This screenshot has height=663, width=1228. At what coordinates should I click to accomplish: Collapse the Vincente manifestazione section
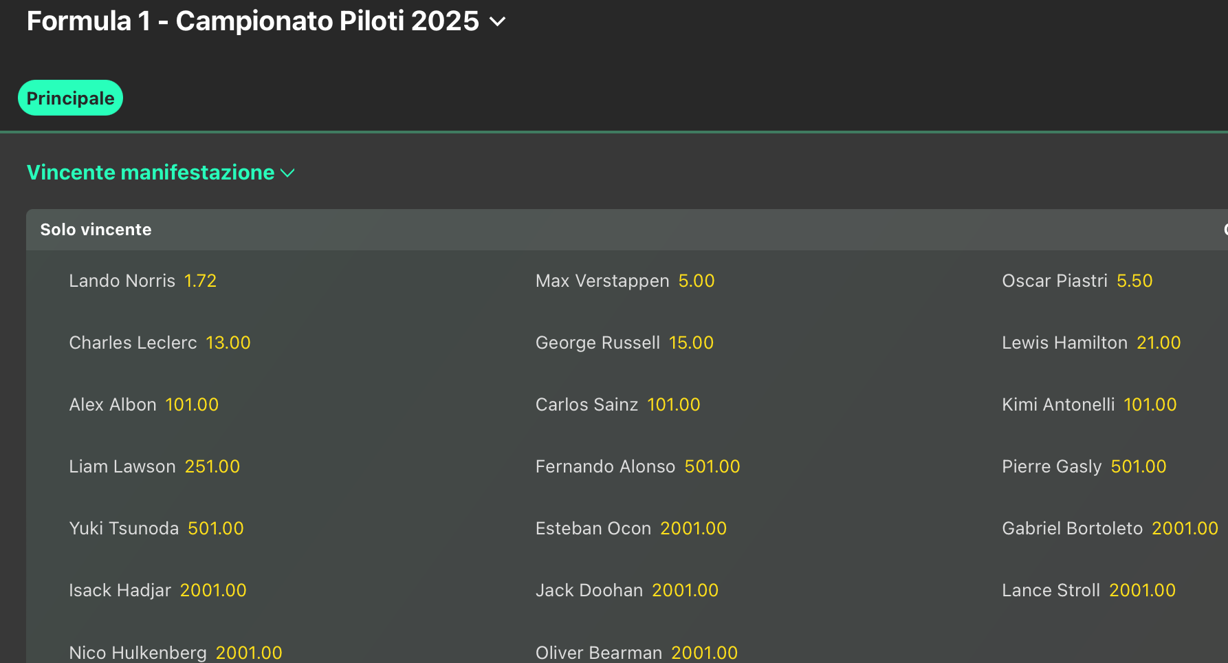(x=287, y=173)
